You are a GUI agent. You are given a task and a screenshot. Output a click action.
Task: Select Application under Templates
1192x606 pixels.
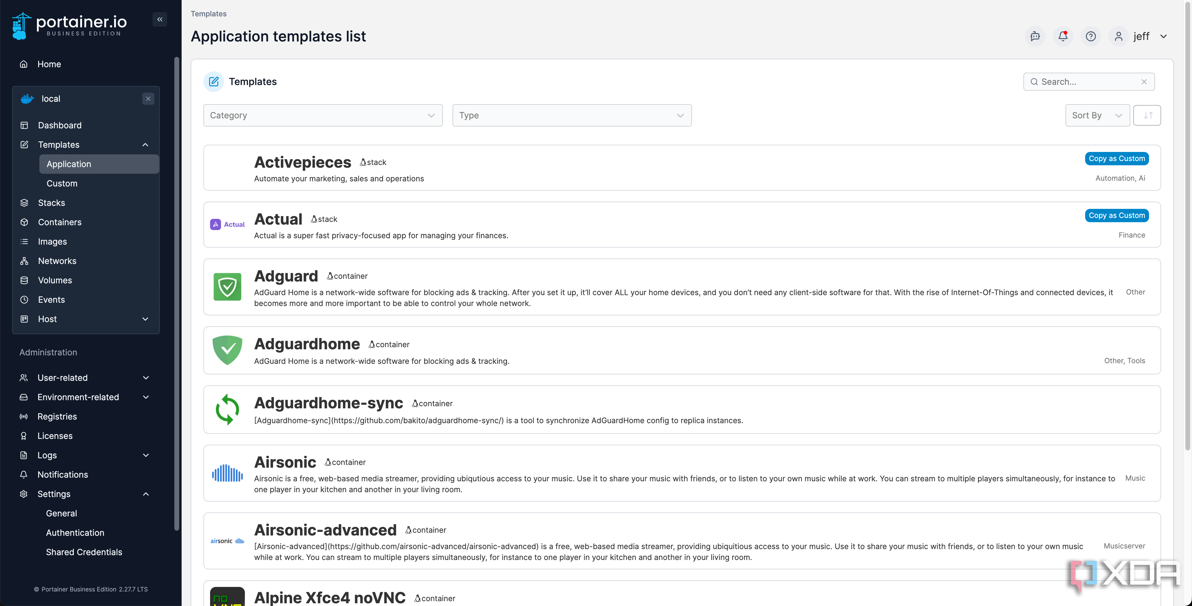click(x=99, y=164)
